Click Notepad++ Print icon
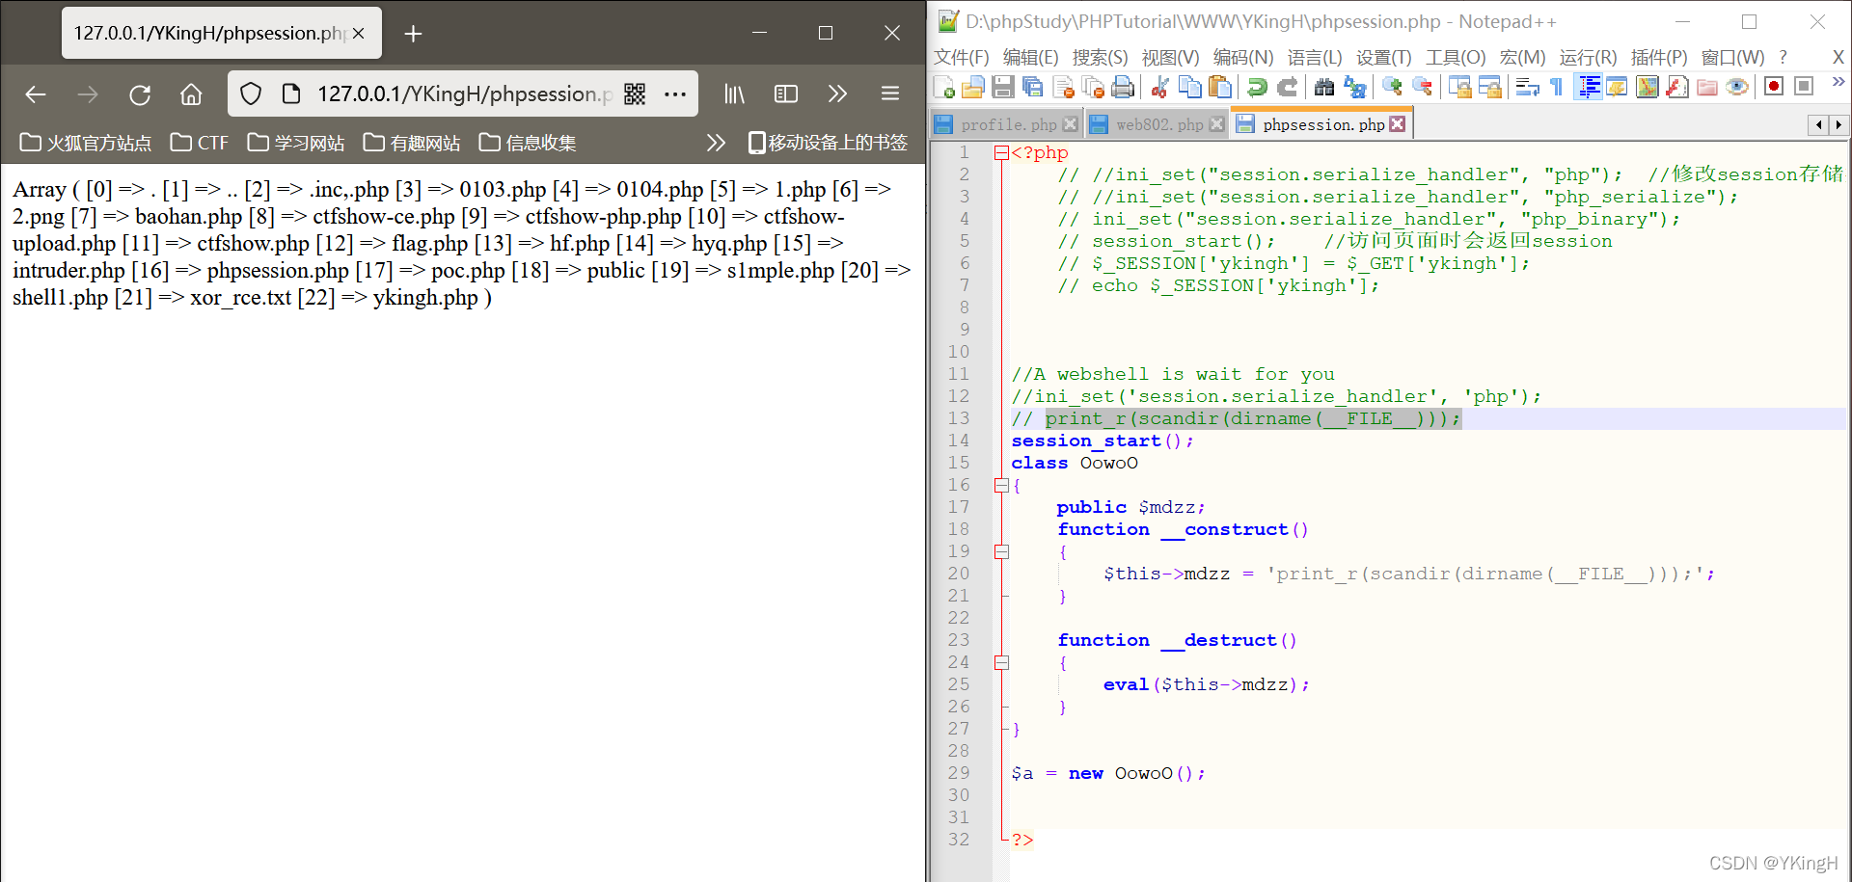Screen dimensions: 1852x882 (x=1123, y=88)
